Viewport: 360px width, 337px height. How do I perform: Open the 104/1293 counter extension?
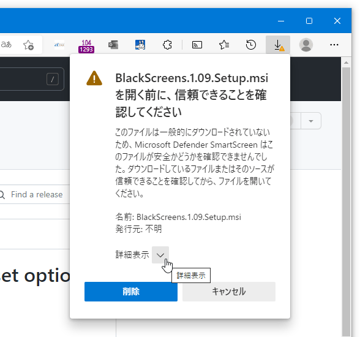[x=86, y=46]
